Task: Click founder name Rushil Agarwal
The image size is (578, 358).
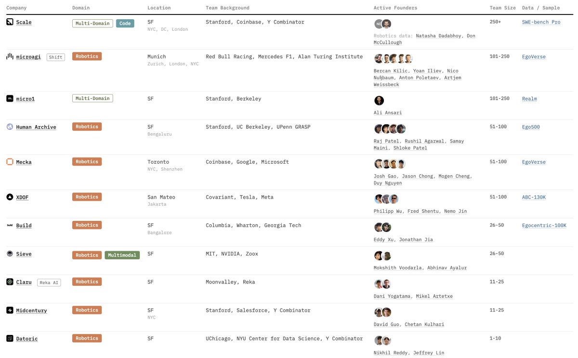Action: 425,141
